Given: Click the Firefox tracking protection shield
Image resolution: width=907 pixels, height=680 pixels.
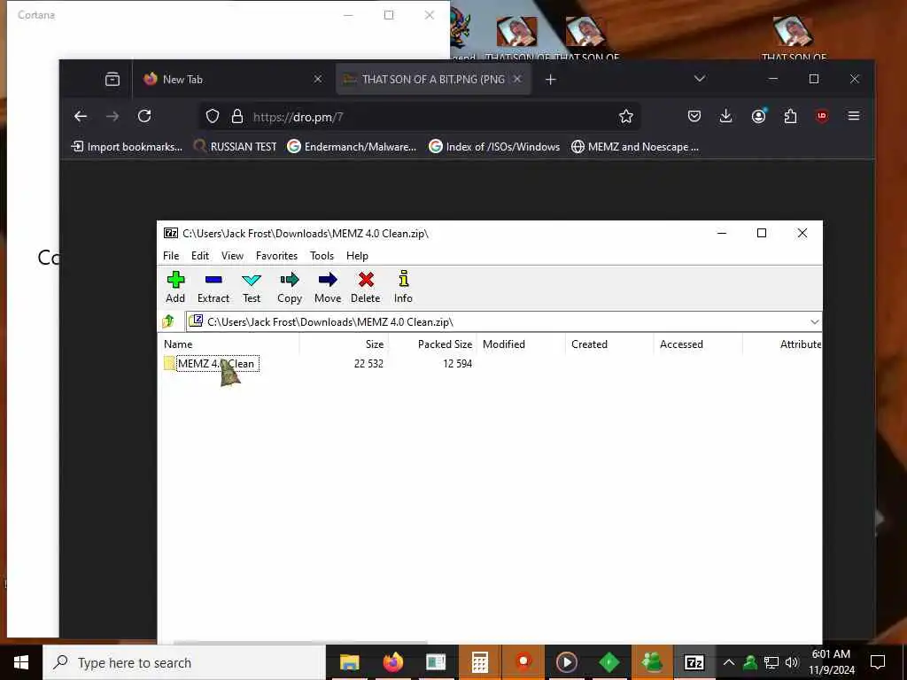Looking at the screenshot, I should tap(213, 117).
